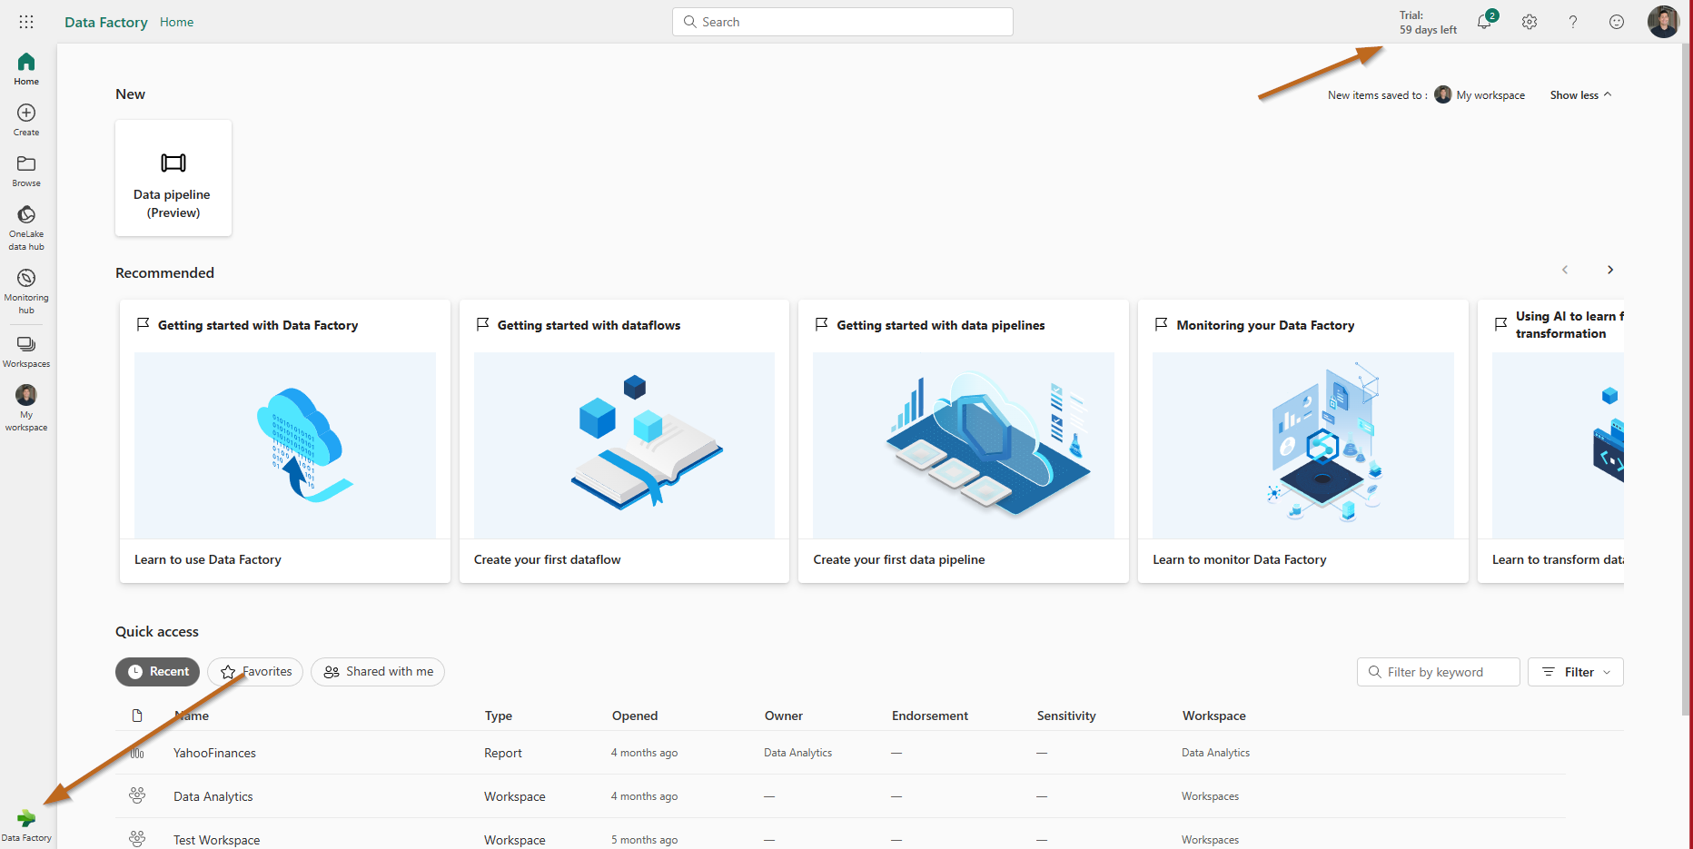Open Getting started with Data Factory card
The image size is (1693, 849).
click(285, 441)
